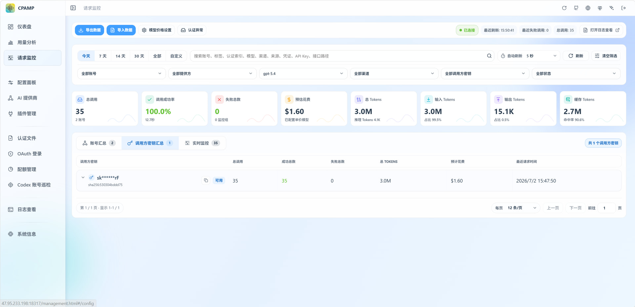Open the 实时监控 tab
The height and width of the screenshot is (307, 635).
[x=202, y=143]
